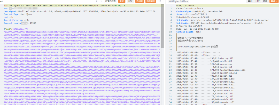Click the "ap0" JSON key in the request body
This screenshot has height=105, width=279.
(8, 29)
